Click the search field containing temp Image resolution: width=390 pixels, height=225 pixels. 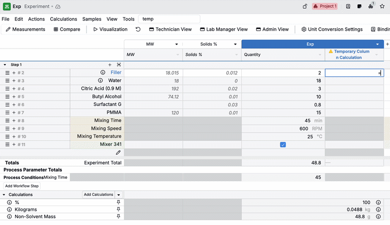click(169, 19)
